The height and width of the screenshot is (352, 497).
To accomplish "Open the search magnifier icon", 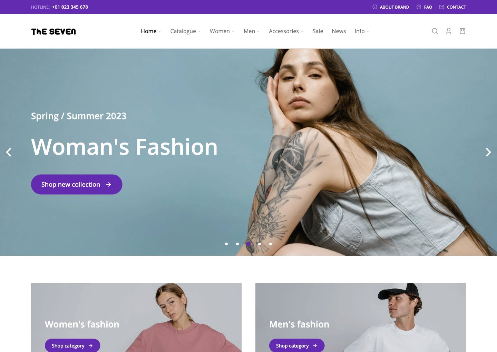I will (x=435, y=31).
